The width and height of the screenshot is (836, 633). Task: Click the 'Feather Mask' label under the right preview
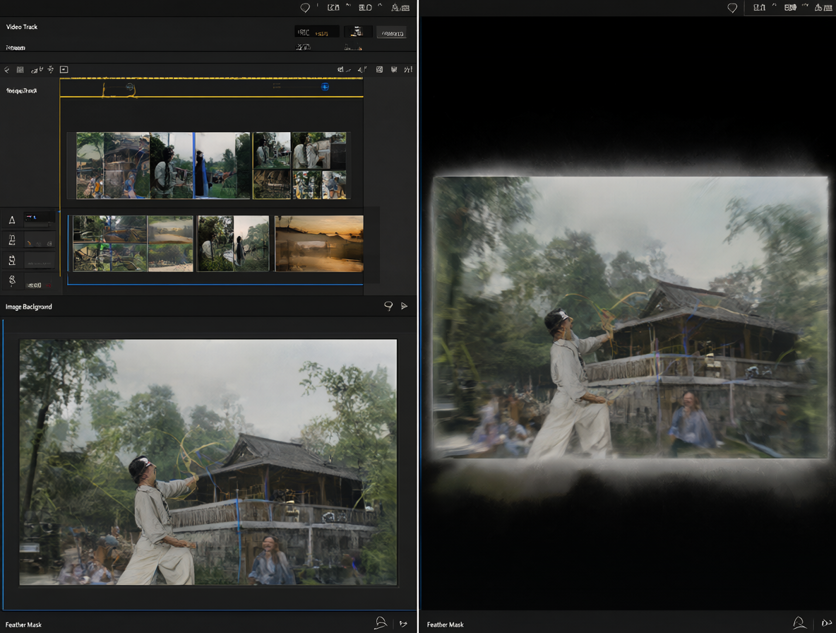(x=446, y=625)
